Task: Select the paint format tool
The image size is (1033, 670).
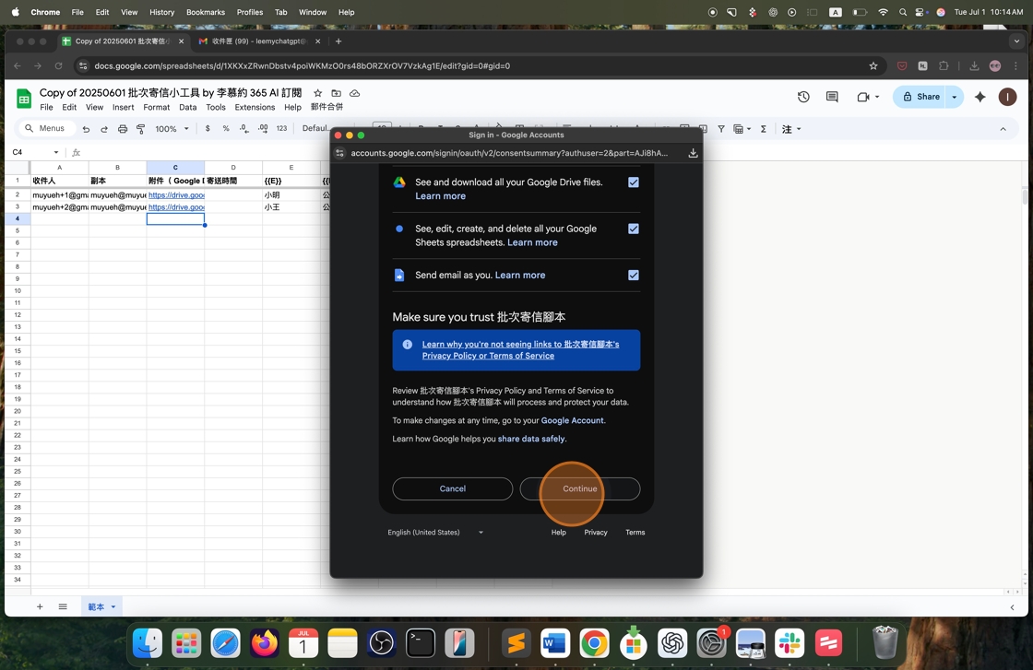Action: [141, 129]
